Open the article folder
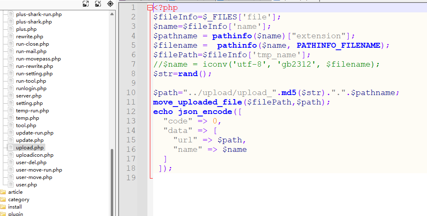Viewport: 427px width, 216px height. click(15, 192)
